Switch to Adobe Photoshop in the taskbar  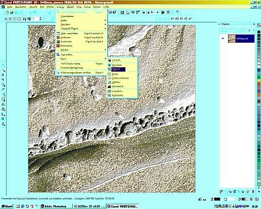(56, 206)
